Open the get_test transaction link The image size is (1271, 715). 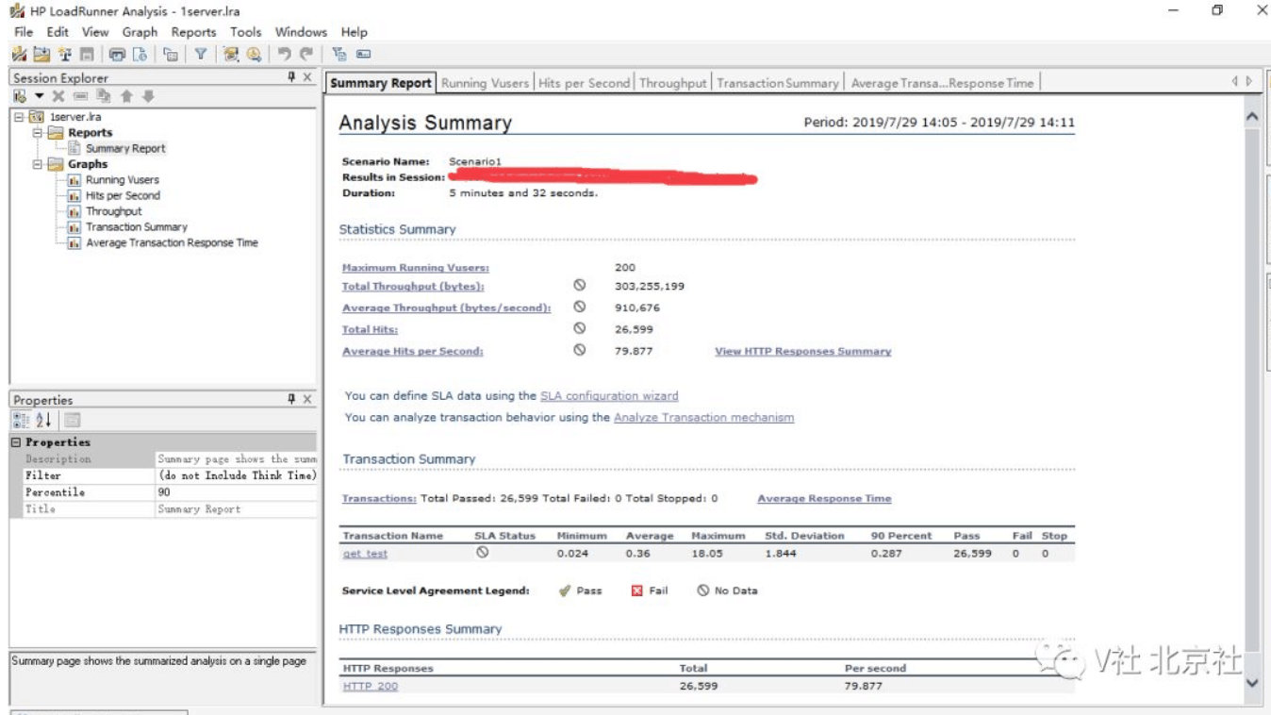pyautogui.click(x=365, y=554)
